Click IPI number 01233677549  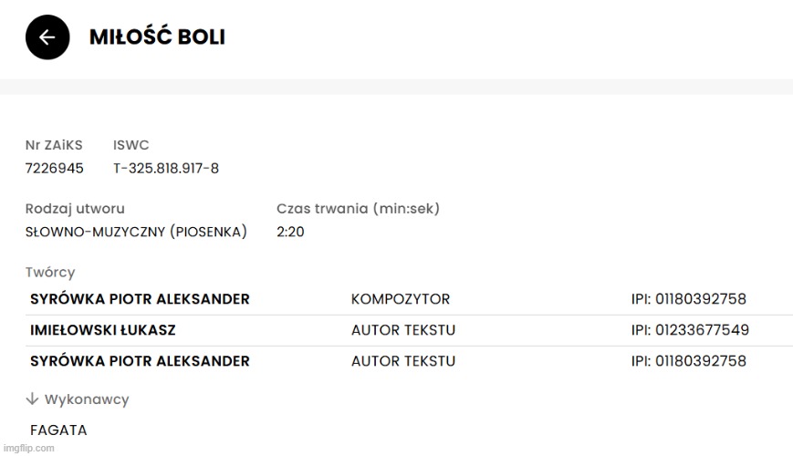[690, 330]
